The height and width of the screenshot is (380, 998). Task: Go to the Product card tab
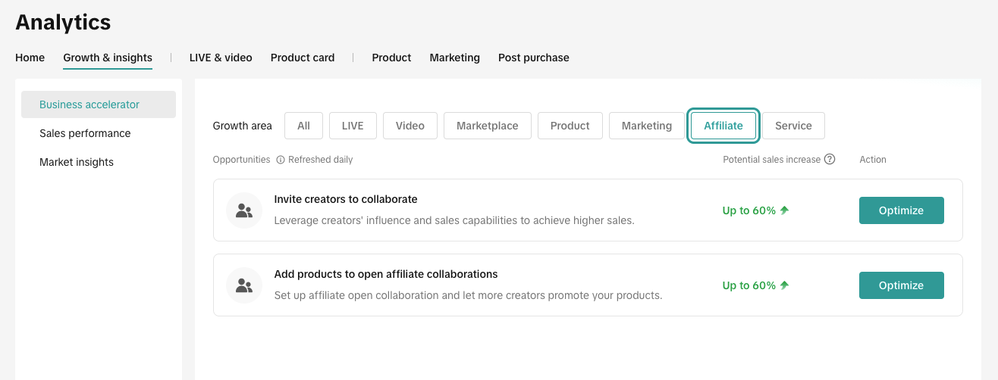303,58
